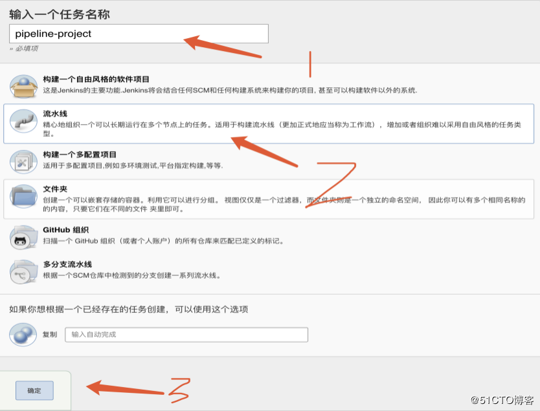Click the freestyle software project package icon
The image size is (540, 411).
[x=23, y=85]
